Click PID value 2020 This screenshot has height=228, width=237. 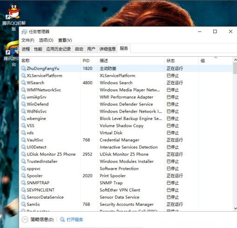tap(88, 176)
